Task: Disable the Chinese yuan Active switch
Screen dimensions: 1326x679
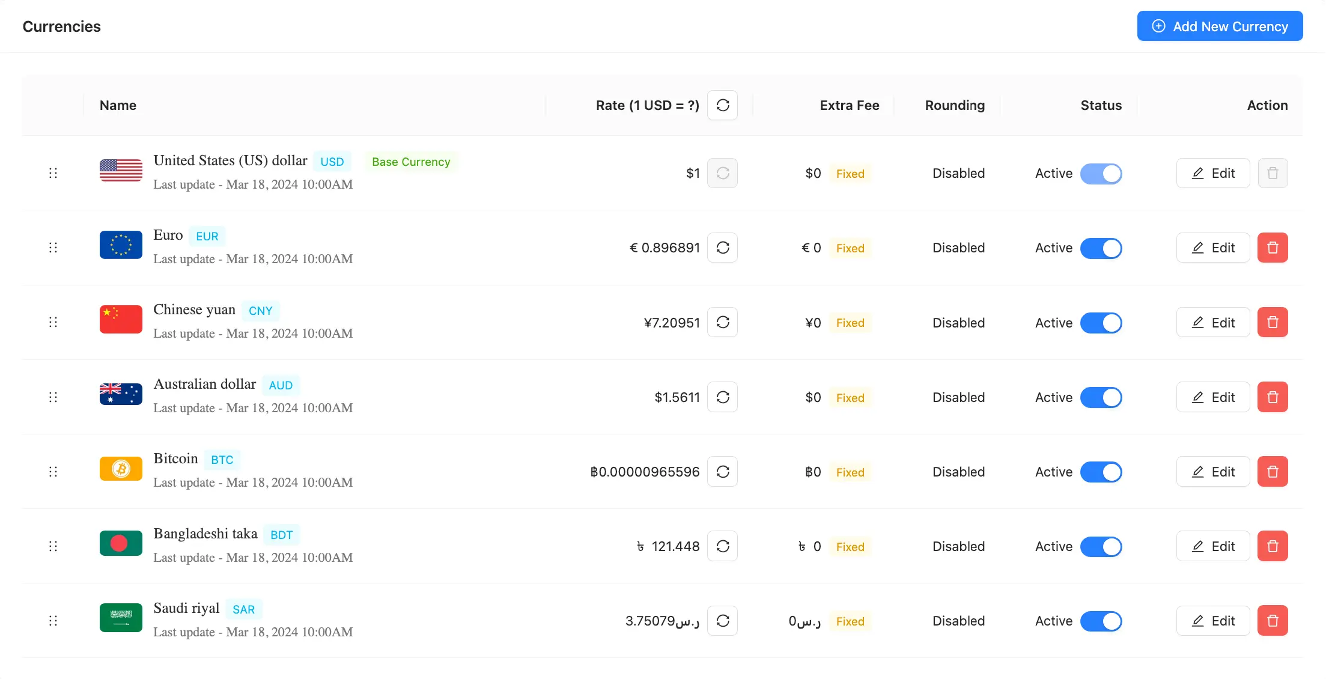Action: (1101, 323)
